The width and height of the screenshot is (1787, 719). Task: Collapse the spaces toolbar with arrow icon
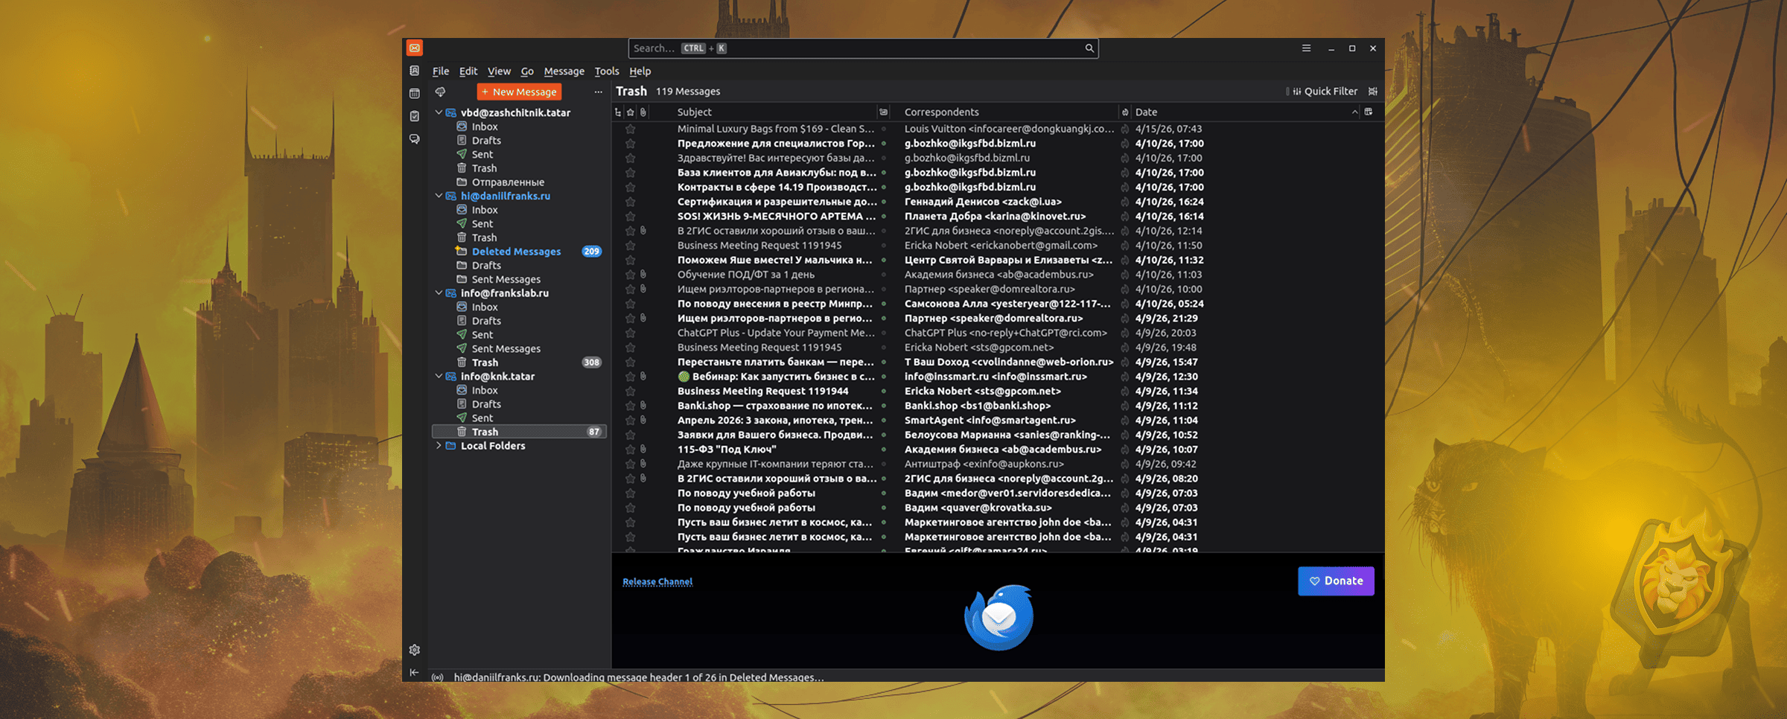click(x=415, y=672)
